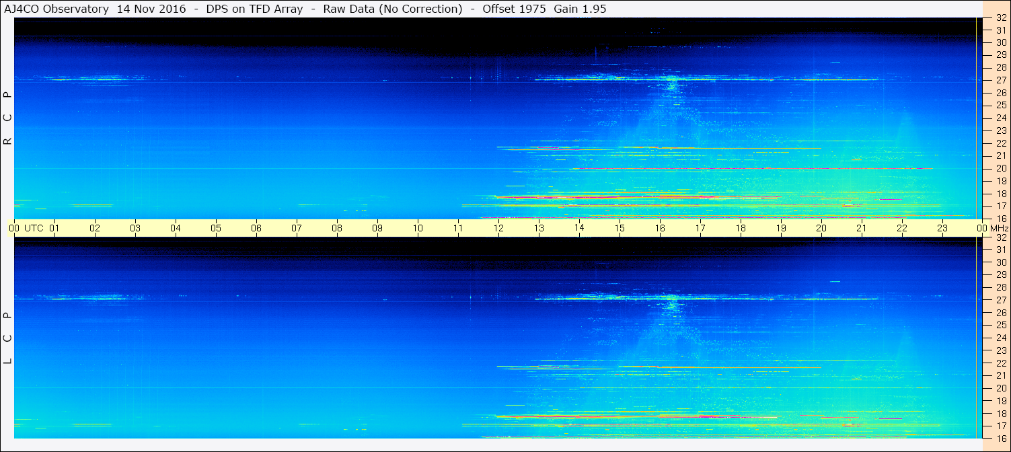Pick the 06 hour mark on the UTC axis

256,228
